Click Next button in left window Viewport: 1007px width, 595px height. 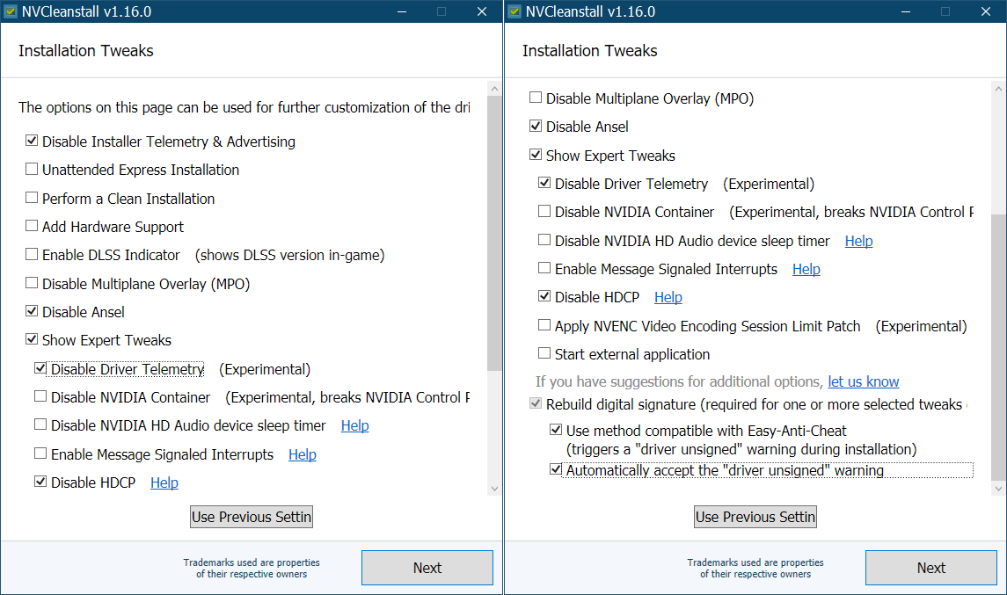click(x=427, y=568)
